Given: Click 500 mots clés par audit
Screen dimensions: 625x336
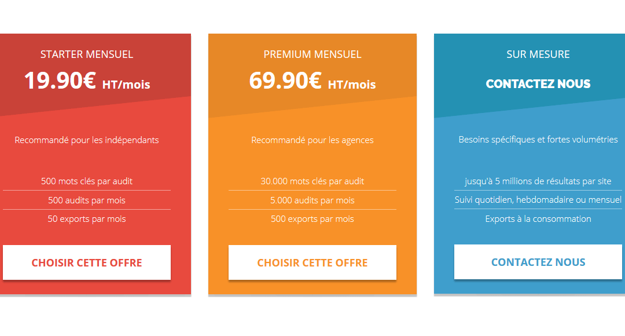Looking at the screenshot, I should tap(87, 181).
